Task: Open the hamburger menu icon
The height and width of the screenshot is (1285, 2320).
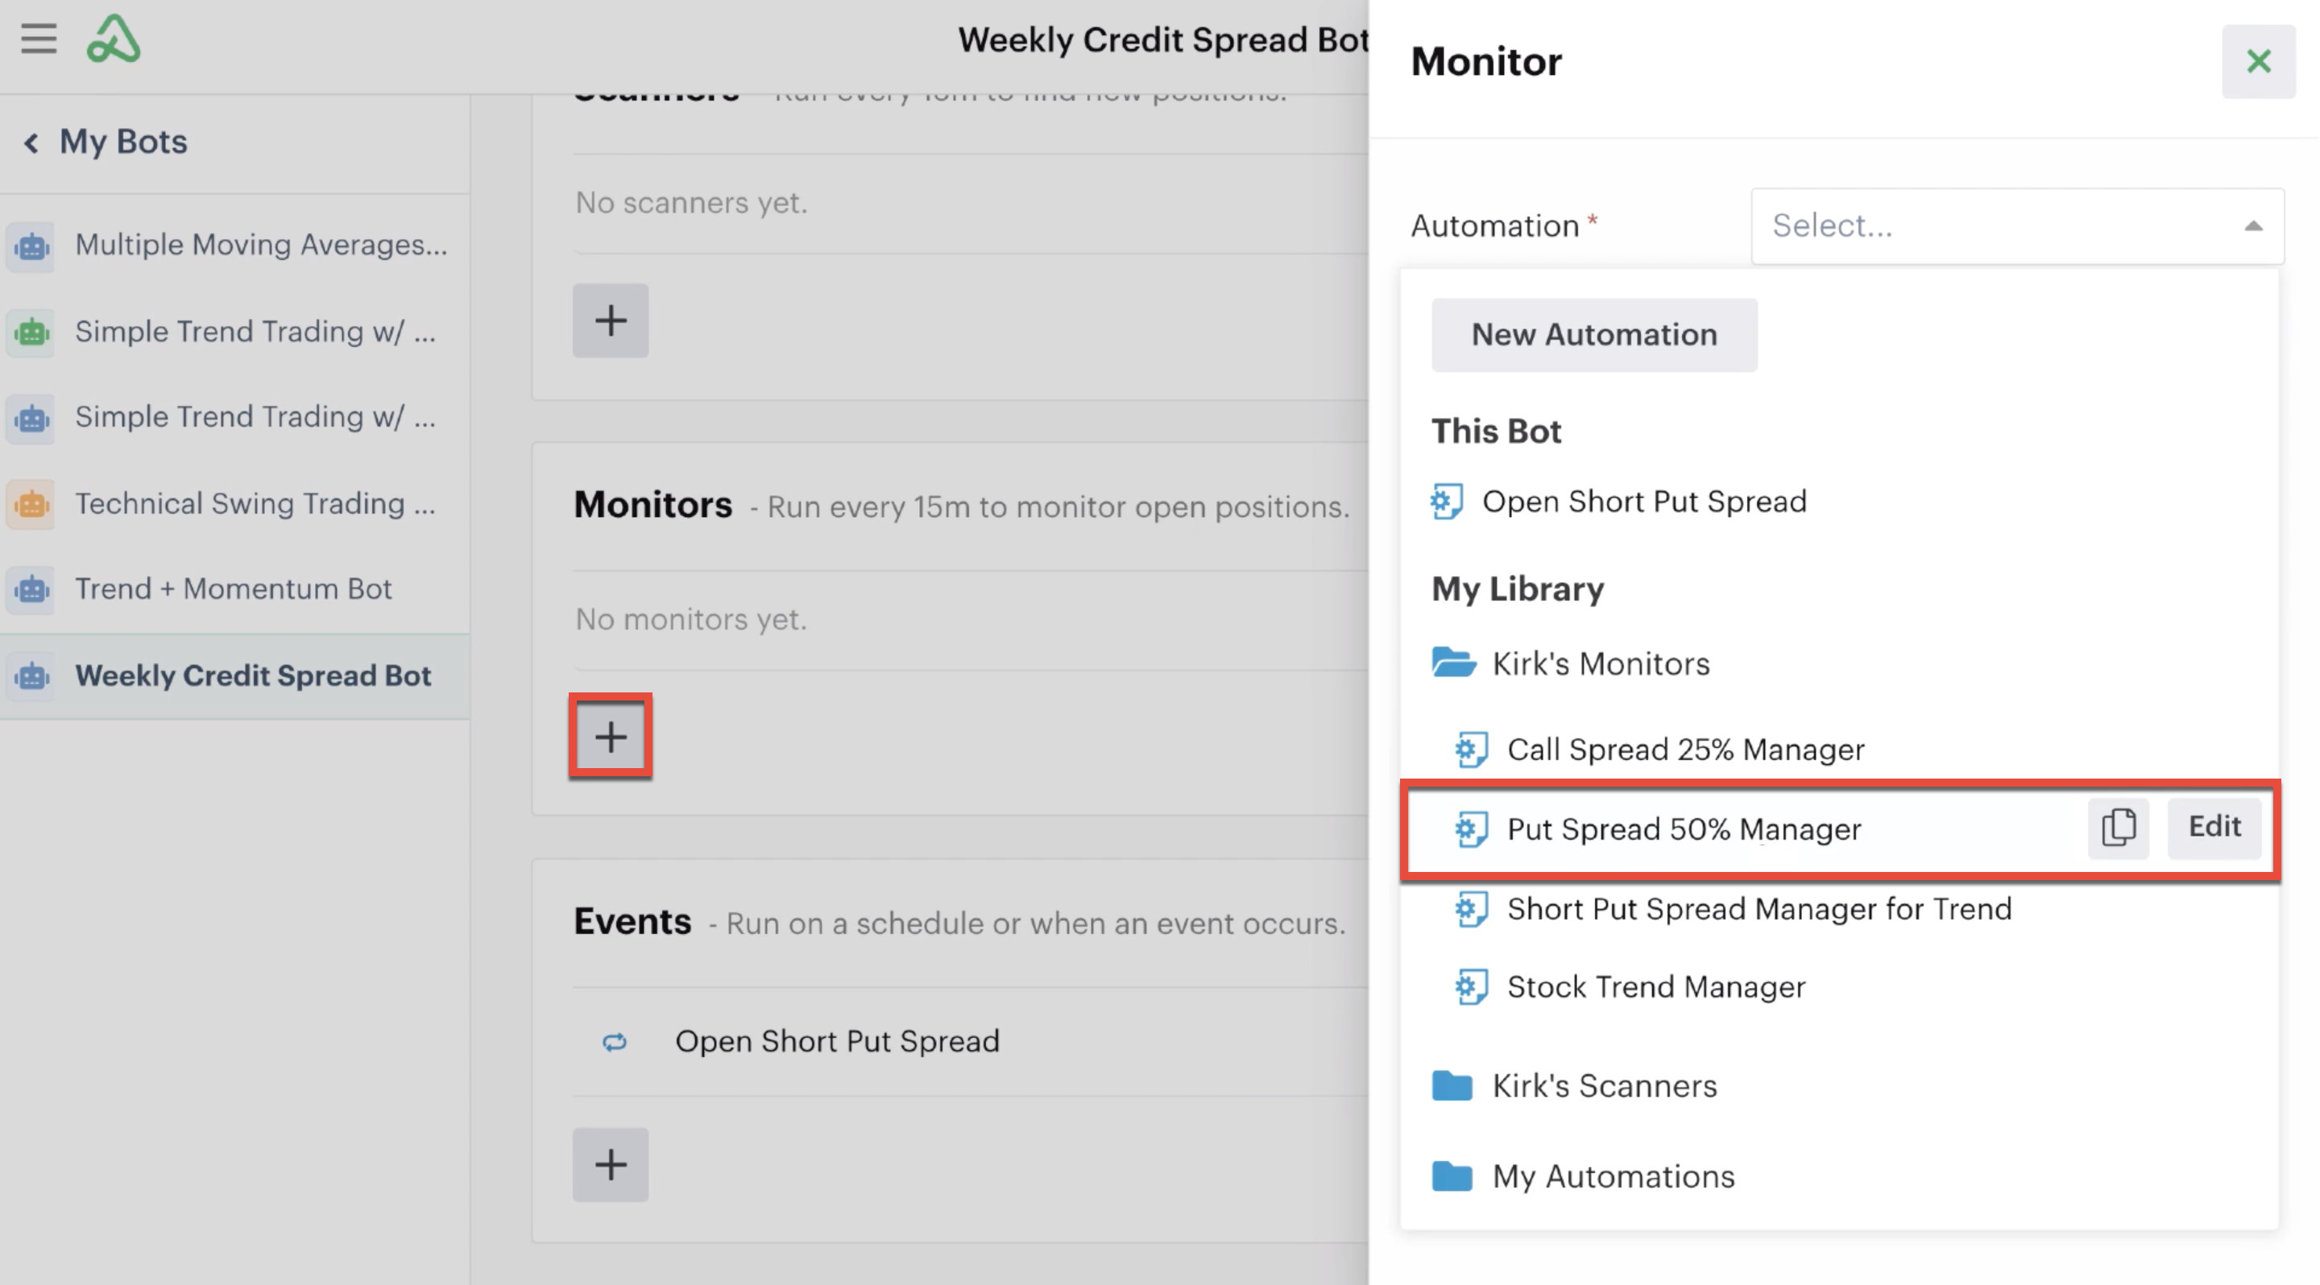Action: click(39, 39)
